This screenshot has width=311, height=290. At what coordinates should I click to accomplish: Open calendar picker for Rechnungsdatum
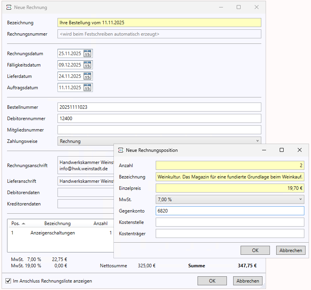tap(87, 54)
